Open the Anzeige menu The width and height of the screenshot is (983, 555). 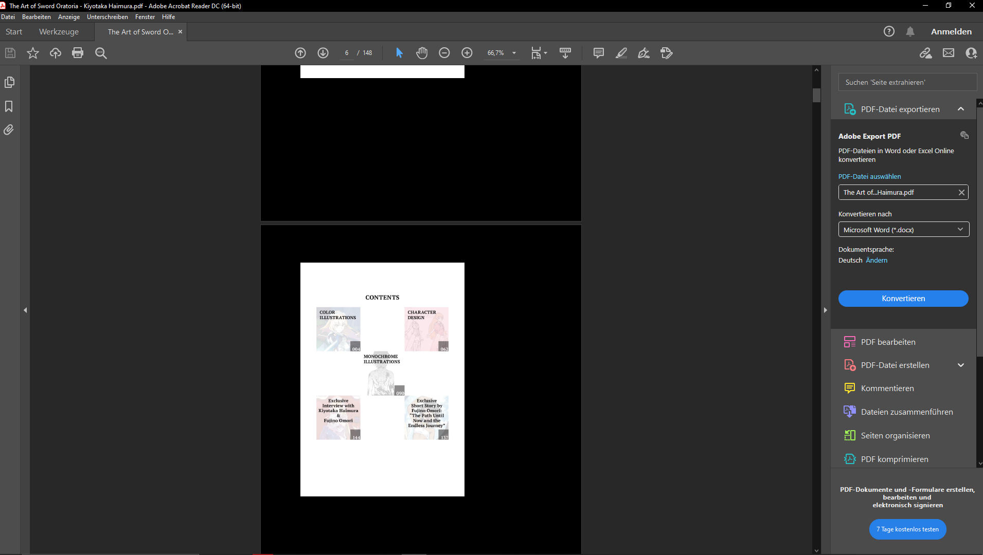click(x=69, y=17)
